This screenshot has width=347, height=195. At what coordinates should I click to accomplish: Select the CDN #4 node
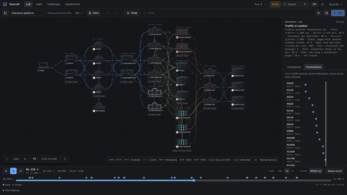click(x=99, y=89)
